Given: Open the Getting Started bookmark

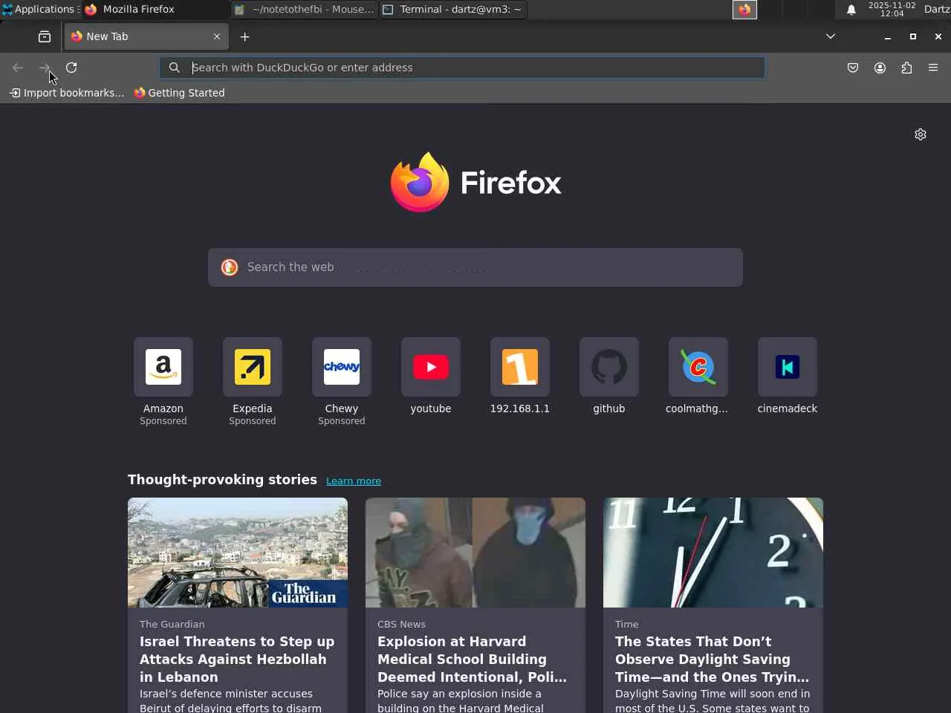Looking at the screenshot, I should click(179, 93).
